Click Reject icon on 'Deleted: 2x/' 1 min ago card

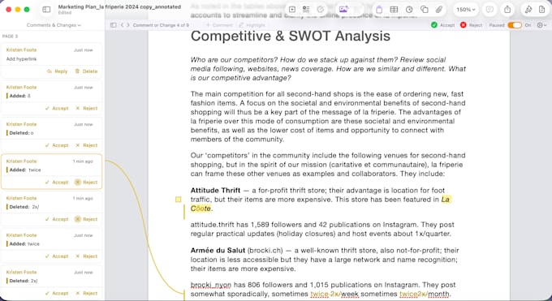[x=77, y=219]
